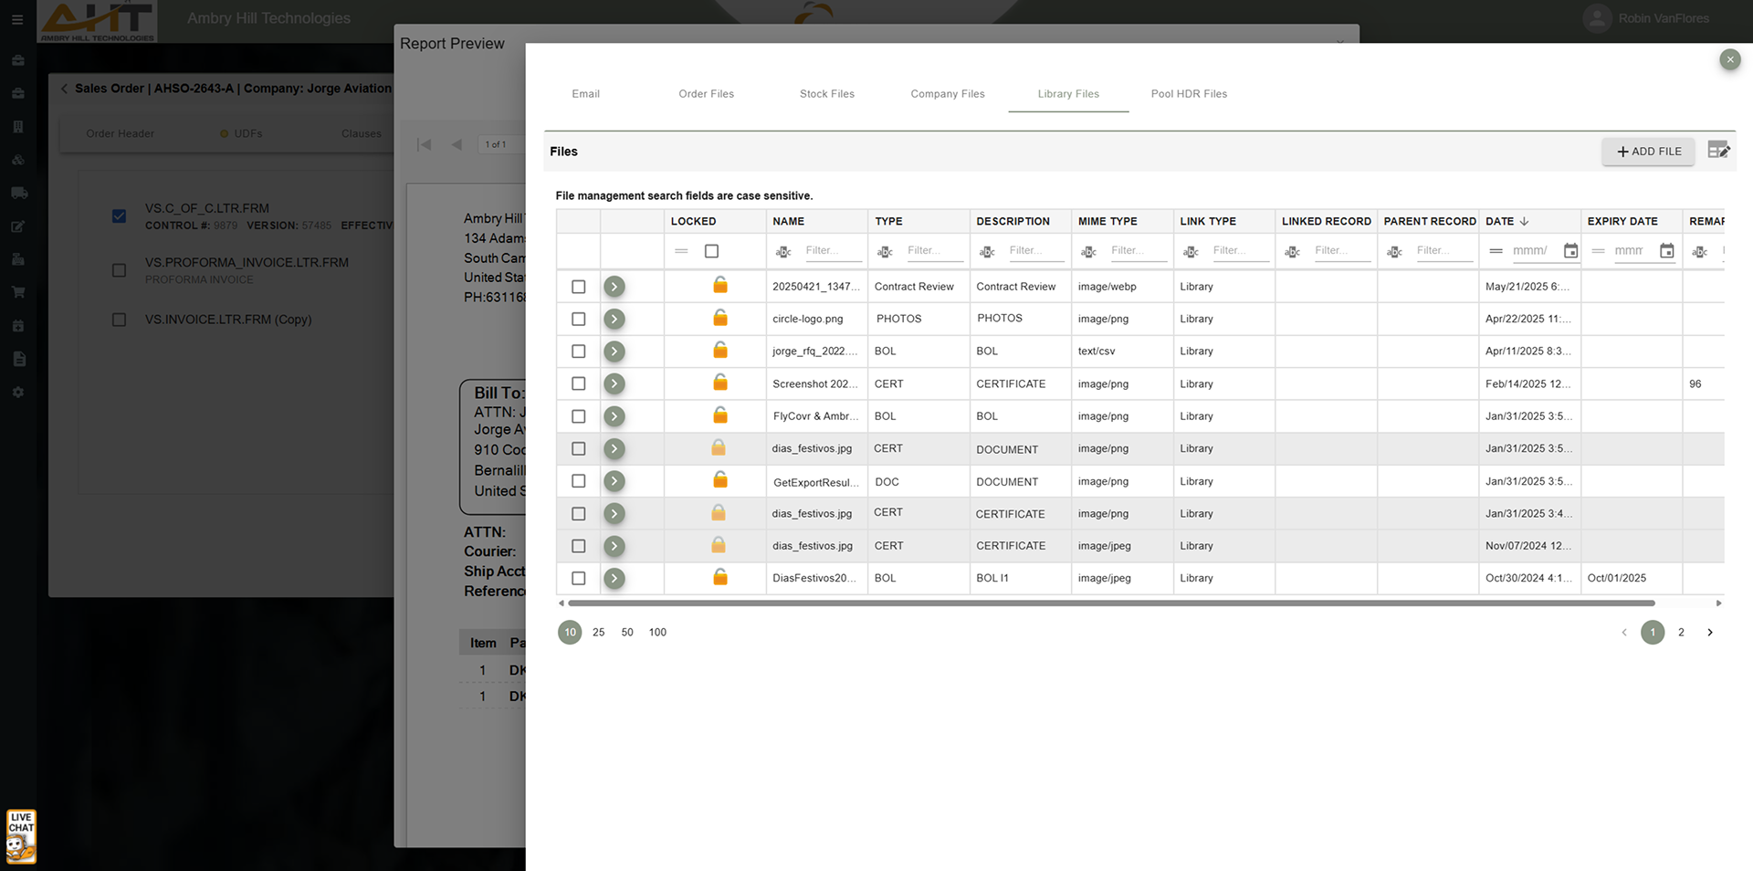Go to page 2 of files
Image resolution: width=1753 pixels, height=871 pixels.
[x=1681, y=632]
